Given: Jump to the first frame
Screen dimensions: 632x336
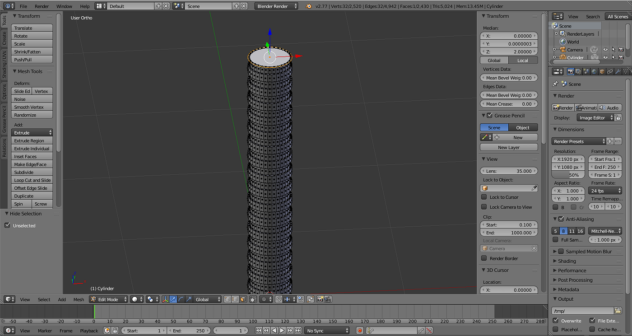Looking at the screenshot, I should tap(259, 331).
